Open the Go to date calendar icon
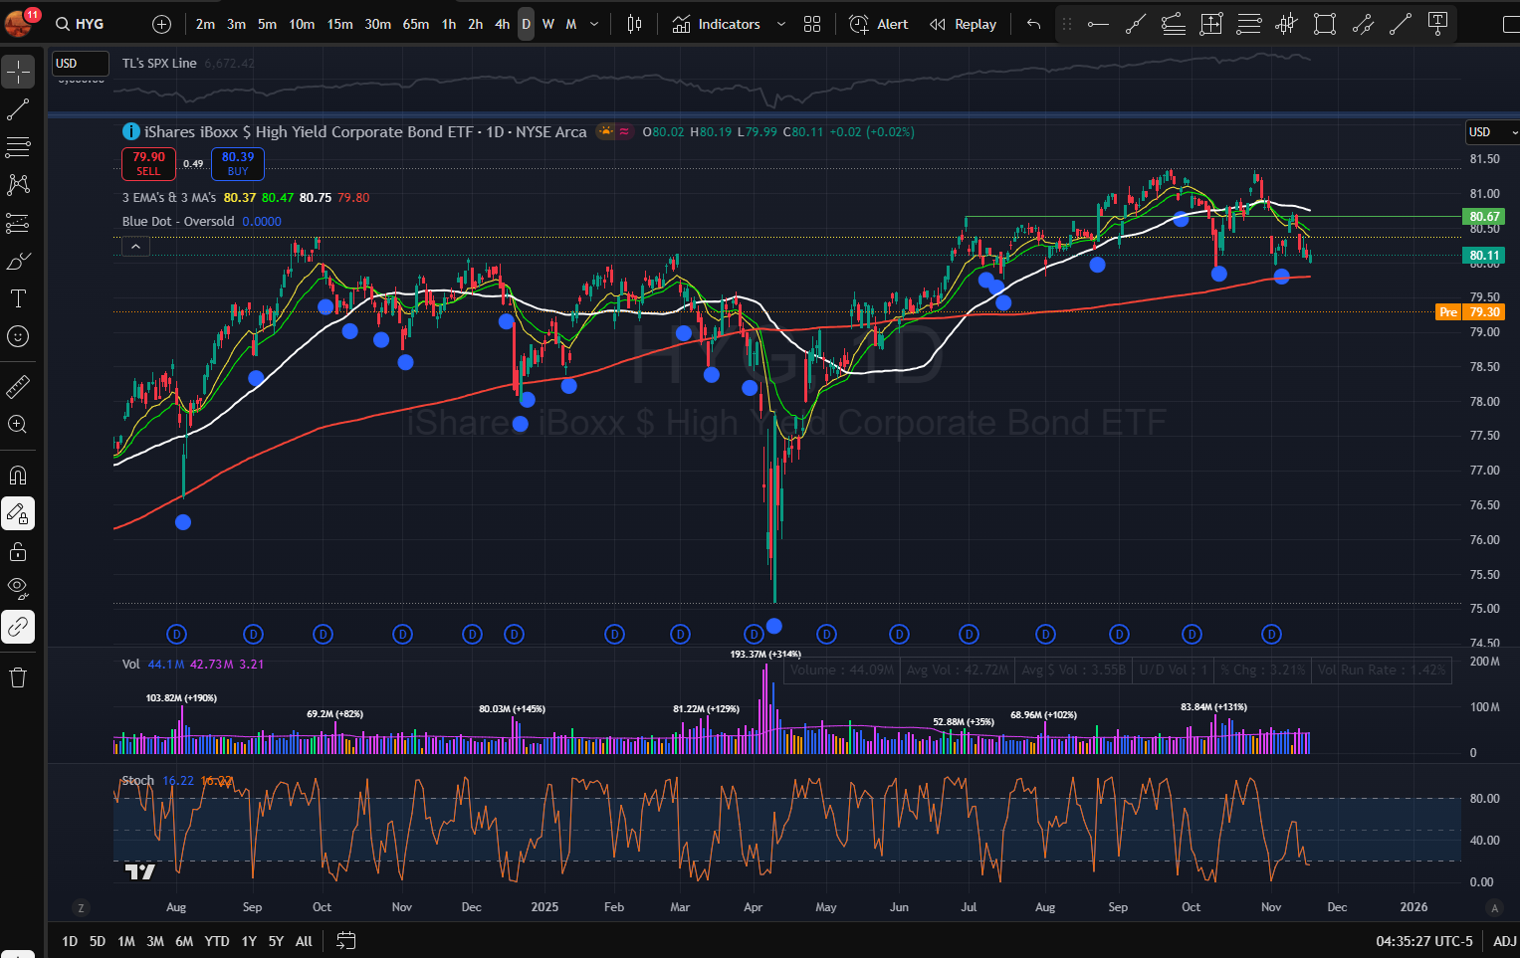This screenshot has height=958, width=1520. (x=345, y=940)
